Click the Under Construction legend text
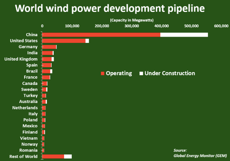The height and width of the screenshot is (161, 230). coord(170,73)
